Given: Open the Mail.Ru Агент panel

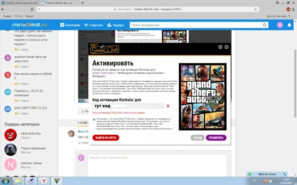Looking at the screenshot, I should 267,174.
